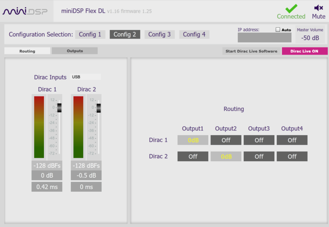The height and width of the screenshot is (227, 329).
Task: Switch to Config 3
Action: (x=160, y=34)
